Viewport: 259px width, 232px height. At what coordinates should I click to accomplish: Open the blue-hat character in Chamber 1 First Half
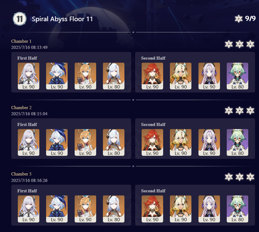[x=57, y=76]
